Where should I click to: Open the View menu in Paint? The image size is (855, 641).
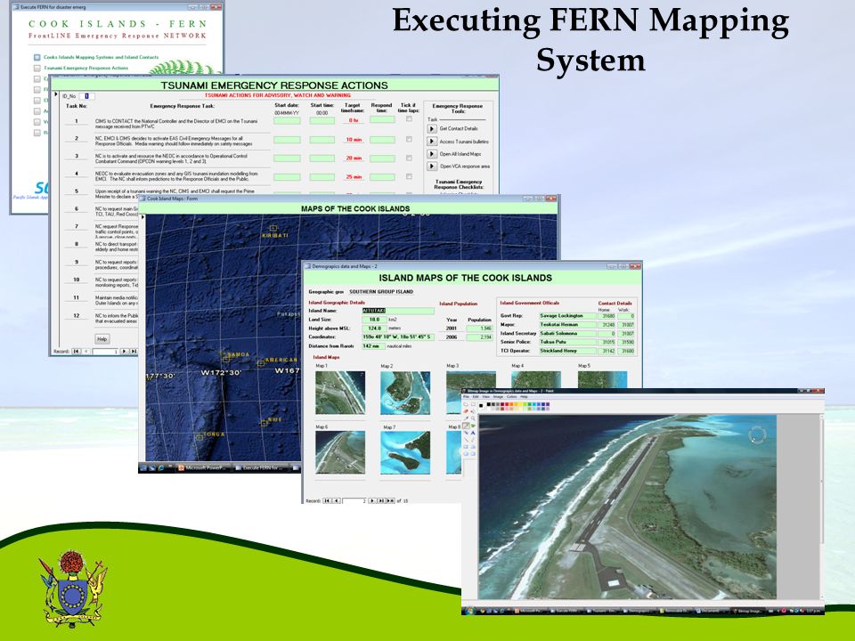(486, 397)
